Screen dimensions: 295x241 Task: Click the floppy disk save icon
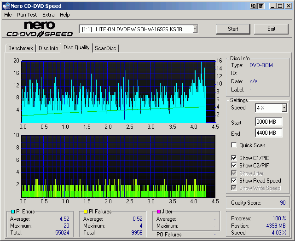(x=261, y=6)
